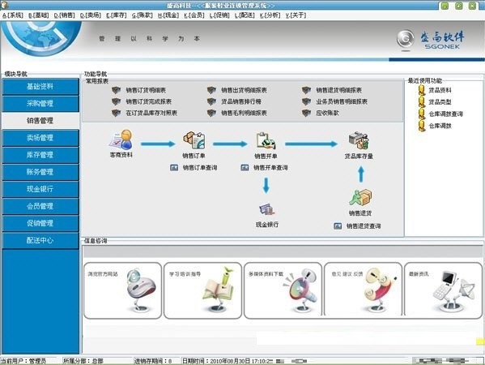Image resolution: width=485 pixels, height=365 pixels.
Task: Open the H.[现金] menu
Action: pos(168,15)
